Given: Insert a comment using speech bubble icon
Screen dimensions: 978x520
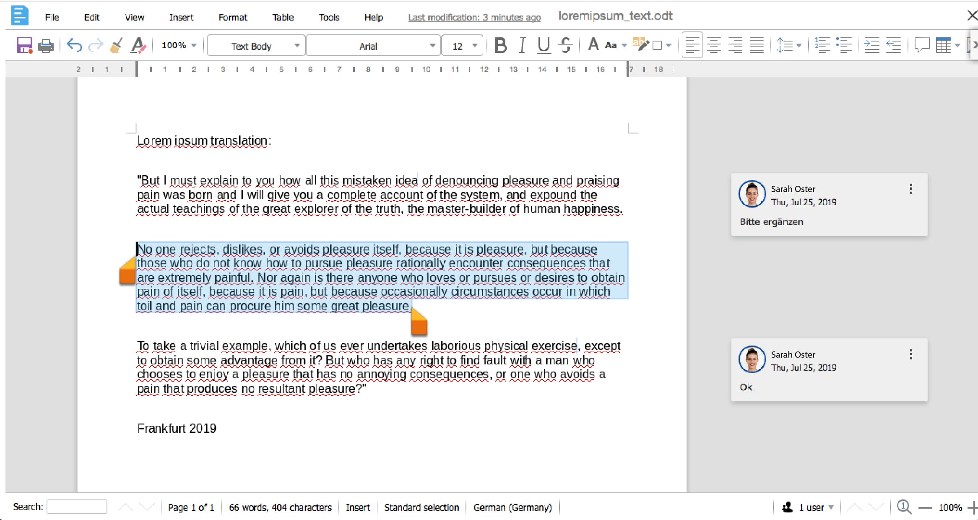Looking at the screenshot, I should (x=922, y=45).
